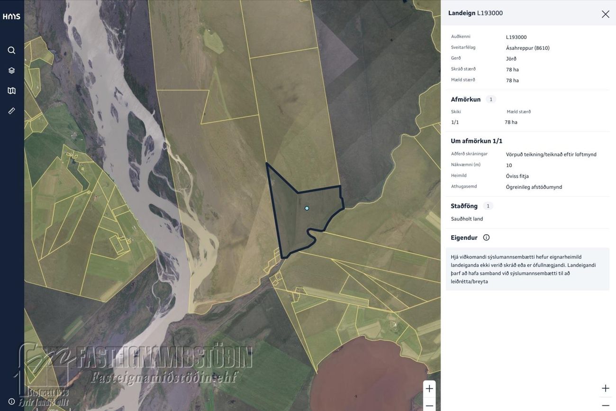The image size is (616, 411).
Task: Open the map layers panel
Action: pos(11,70)
